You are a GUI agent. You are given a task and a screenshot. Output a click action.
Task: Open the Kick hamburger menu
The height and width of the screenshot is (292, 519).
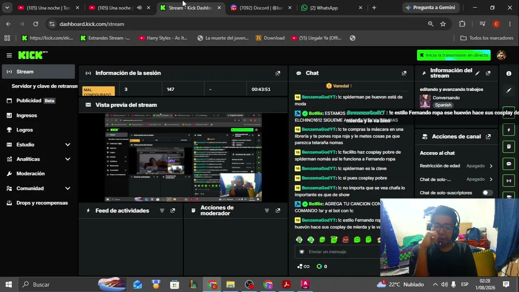click(x=9, y=55)
